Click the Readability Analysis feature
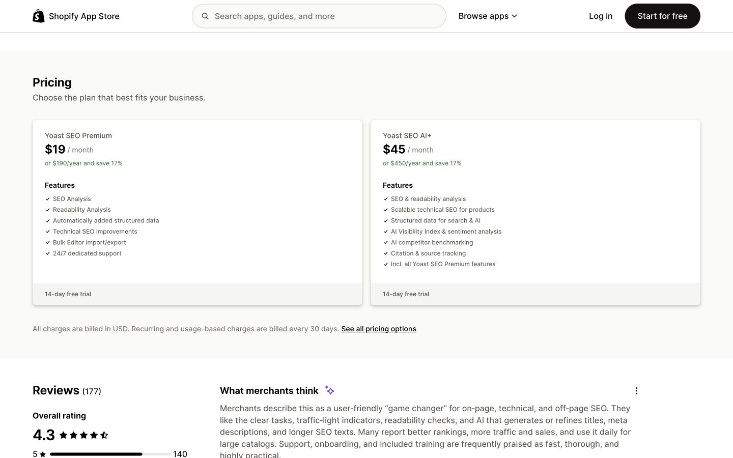The height and width of the screenshot is (458, 733). point(82,210)
